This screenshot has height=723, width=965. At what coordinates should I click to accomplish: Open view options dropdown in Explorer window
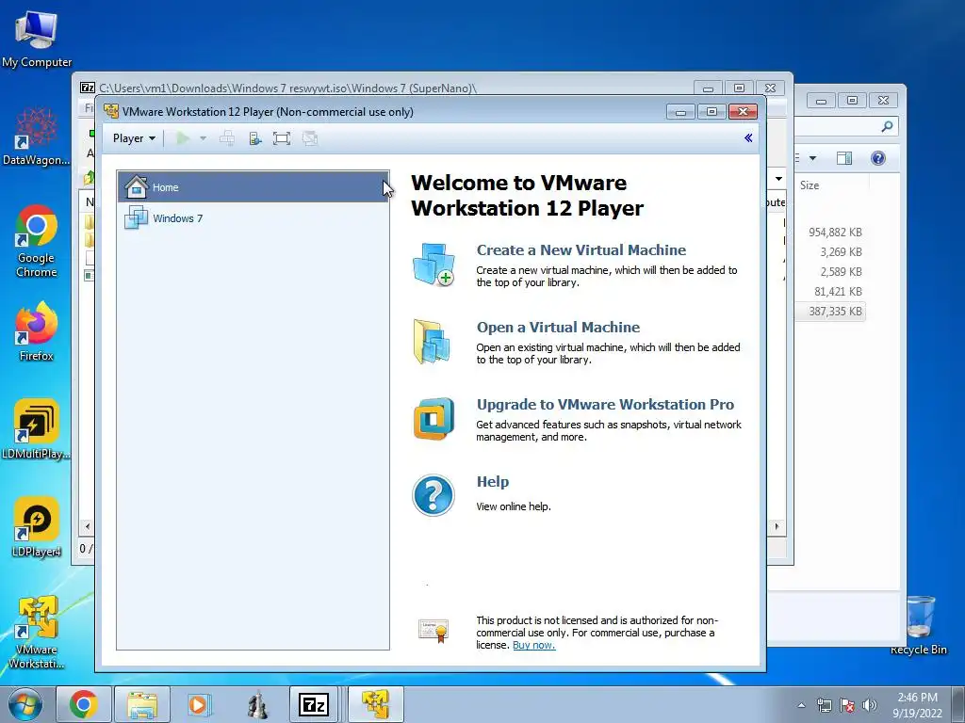812,158
